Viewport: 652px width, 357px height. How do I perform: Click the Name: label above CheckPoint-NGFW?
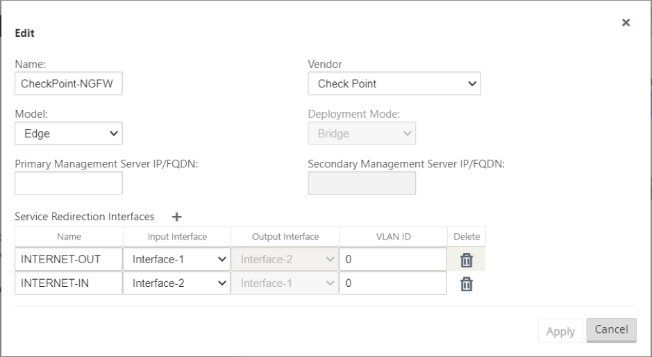pos(30,64)
